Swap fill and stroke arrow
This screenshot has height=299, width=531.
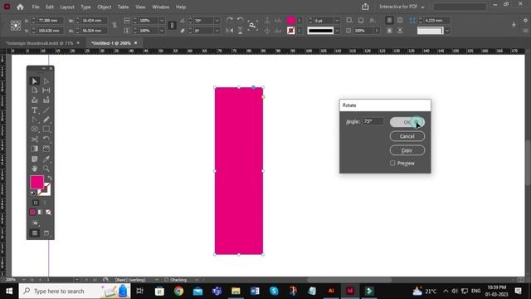coord(50,178)
